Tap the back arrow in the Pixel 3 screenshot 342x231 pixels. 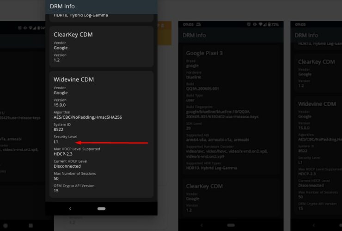click(202, 225)
